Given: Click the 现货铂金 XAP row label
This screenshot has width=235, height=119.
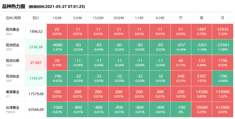Looking at the screenshot, I should [x=13, y=78].
